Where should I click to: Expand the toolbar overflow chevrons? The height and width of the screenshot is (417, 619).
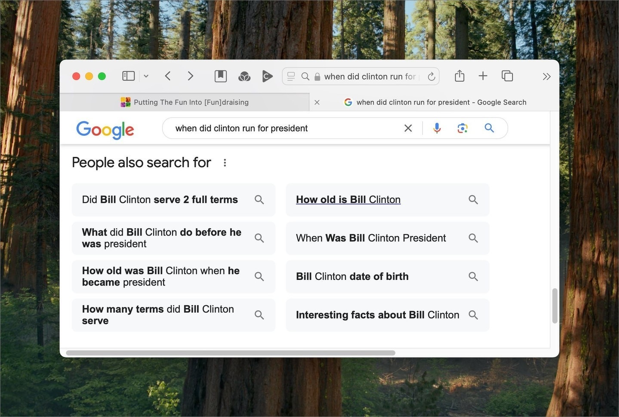pos(546,77)
